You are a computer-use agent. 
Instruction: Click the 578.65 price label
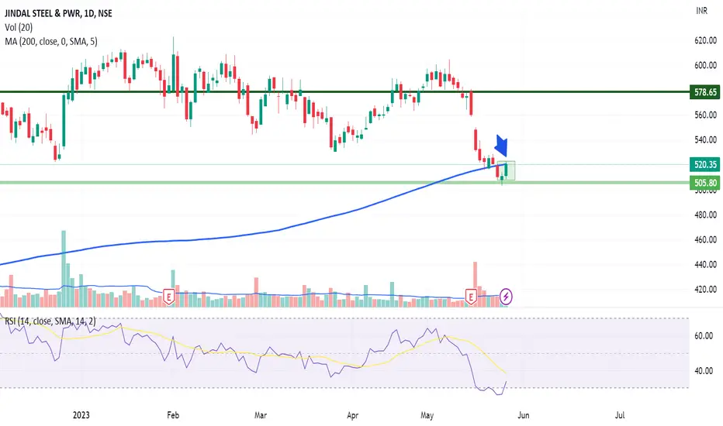coord(705,92)
